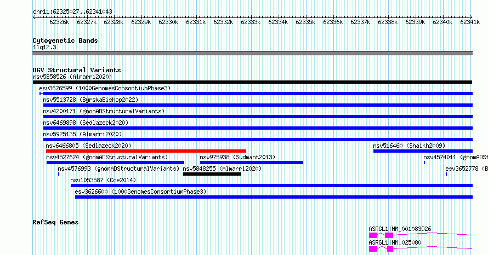Select the blue nsv975938 variant bar
Viewport: 488px width, 255px height.
[252, 163]
